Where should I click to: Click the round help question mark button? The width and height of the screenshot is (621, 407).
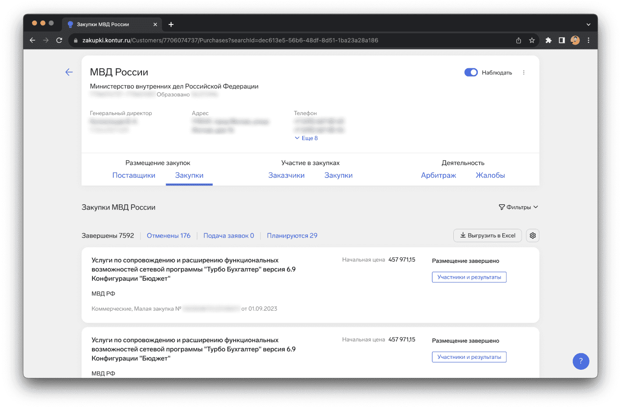tap(581, 361)
